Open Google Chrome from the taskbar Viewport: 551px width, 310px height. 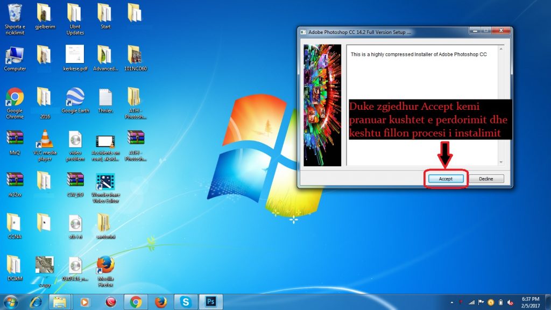click(x=136, y=302)
